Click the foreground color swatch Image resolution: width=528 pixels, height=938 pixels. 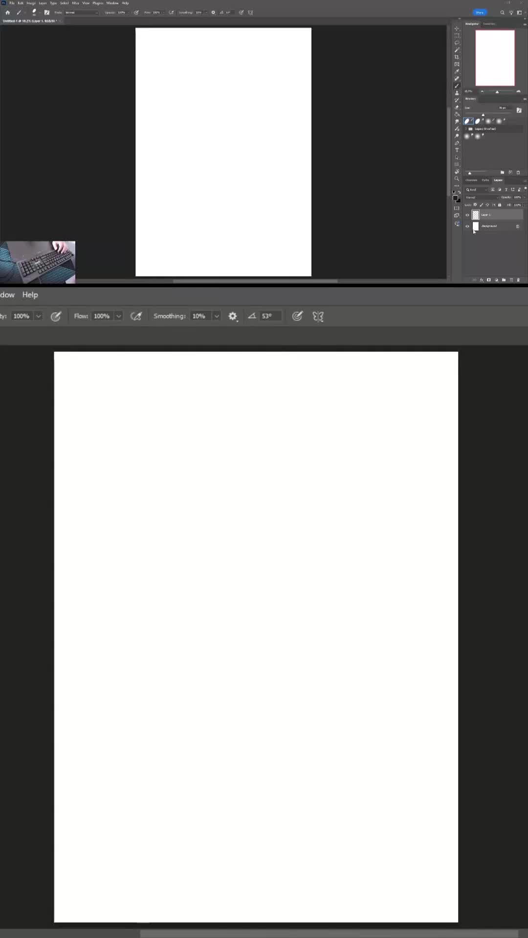tap(455, 198)
